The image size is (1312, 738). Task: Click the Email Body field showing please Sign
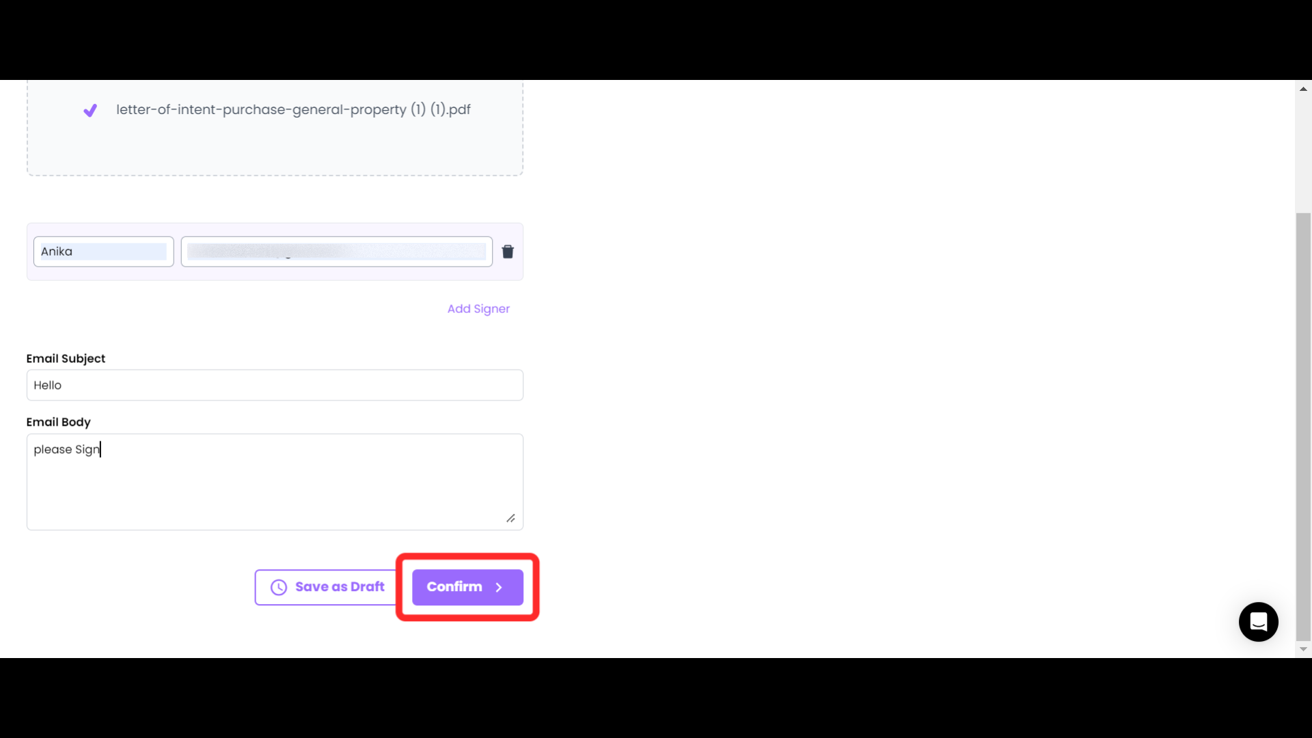pyautogui.click(x=275, y=478)
